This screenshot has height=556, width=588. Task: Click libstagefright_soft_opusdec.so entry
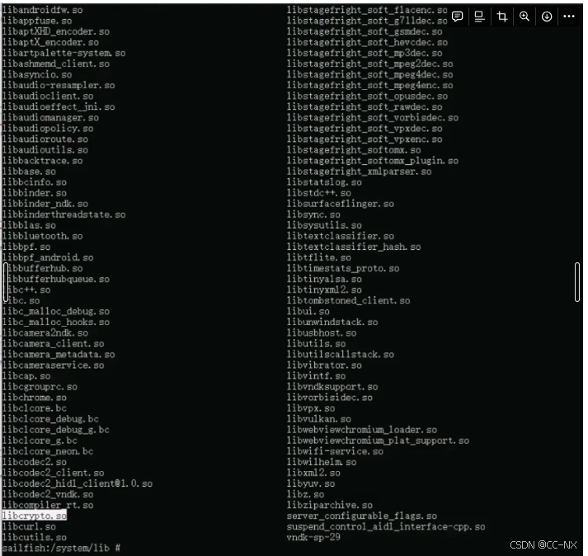pos(367,97)
